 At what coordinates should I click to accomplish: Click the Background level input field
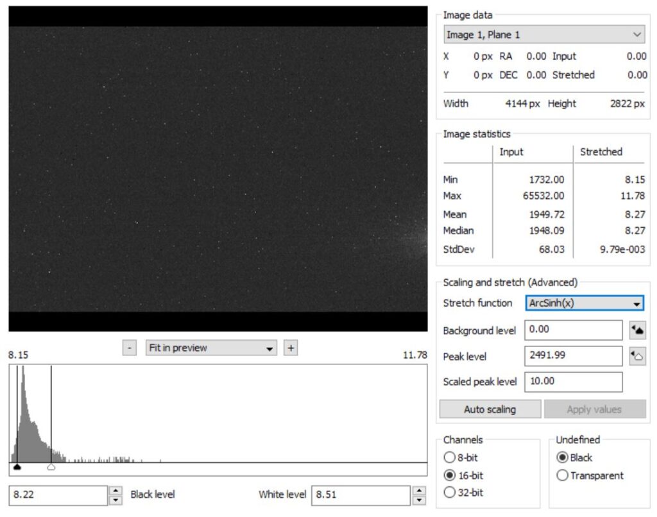click(573, 330)
